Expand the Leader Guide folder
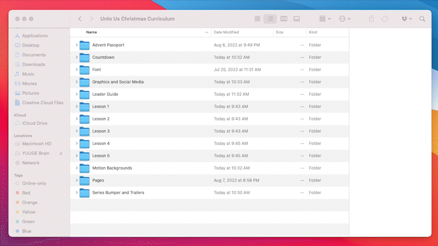This screenshot has width=438, height=246. pos(77,94)
